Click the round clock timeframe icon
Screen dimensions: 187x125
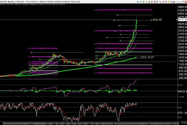pos(155,2)
